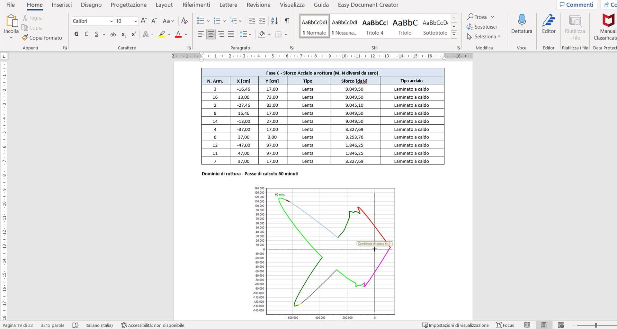Clear all formatting with the eraser icon

pyautogui.click(x=184, y=21)
